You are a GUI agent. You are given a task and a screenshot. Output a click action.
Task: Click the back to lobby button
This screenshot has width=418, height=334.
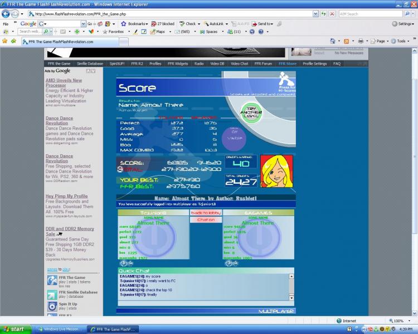[206, 213]
